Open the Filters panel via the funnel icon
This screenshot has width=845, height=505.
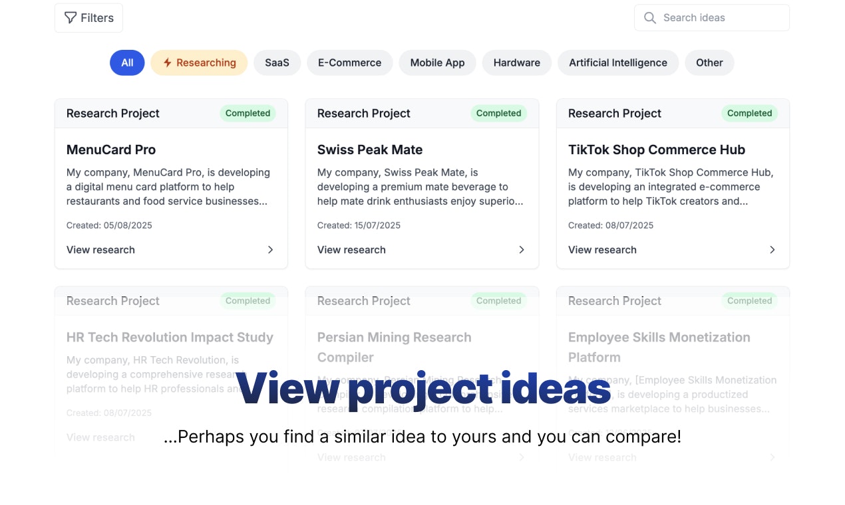click(x=69, y=17)
